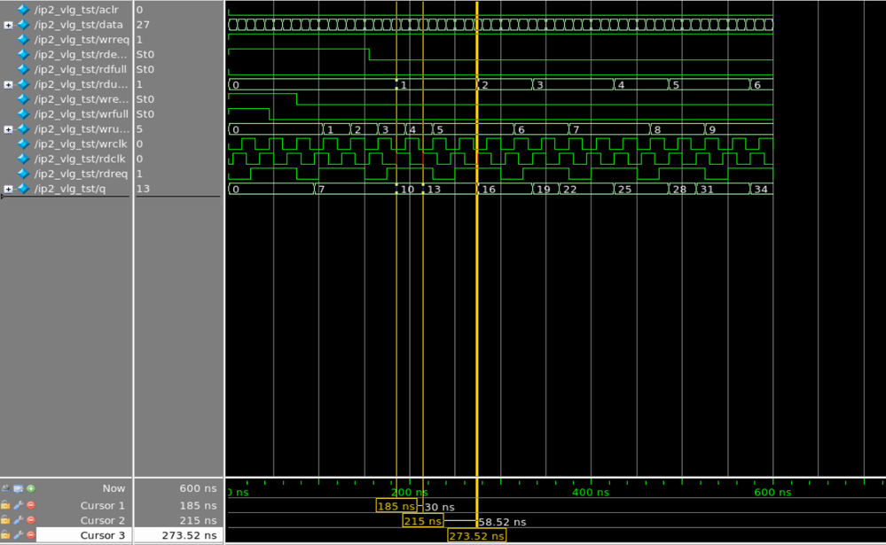Delete Cursor 3 with red minus icon
886x545 pixels.
(x=31, y=535)
